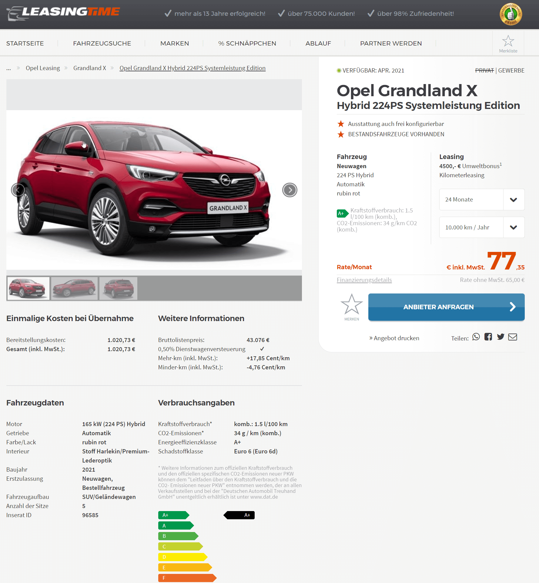The image size is (539, 583).
Task: Switch to GEWERBE pricing
Action: tap(511, 70)
